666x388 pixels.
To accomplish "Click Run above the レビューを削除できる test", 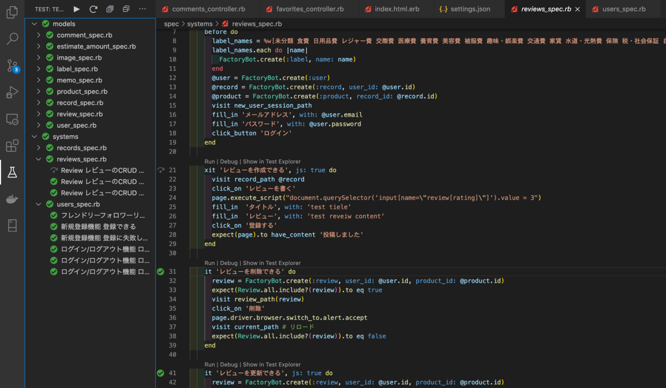I will [209, 263].
